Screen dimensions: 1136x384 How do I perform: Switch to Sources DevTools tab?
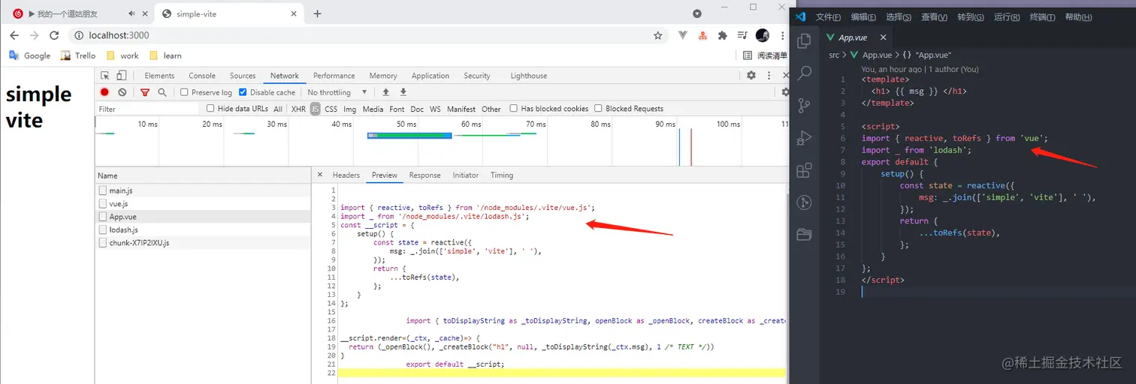243,76
